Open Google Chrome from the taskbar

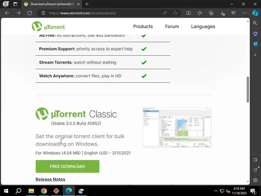coord(44,191)
